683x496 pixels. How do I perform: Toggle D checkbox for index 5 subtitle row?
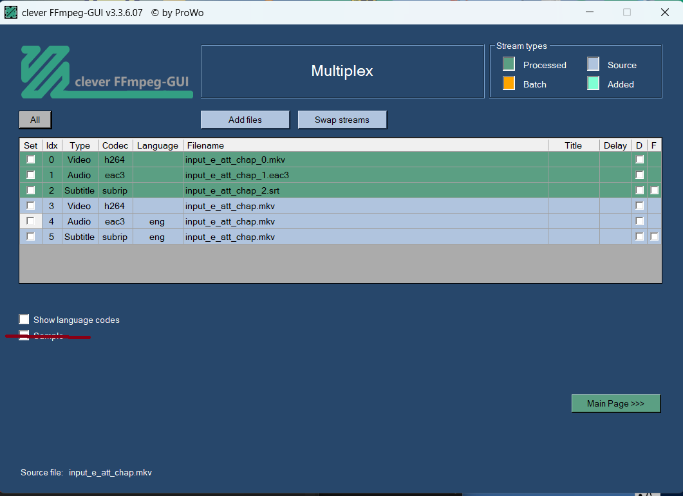pyautogui.click(x=639, y=237)
